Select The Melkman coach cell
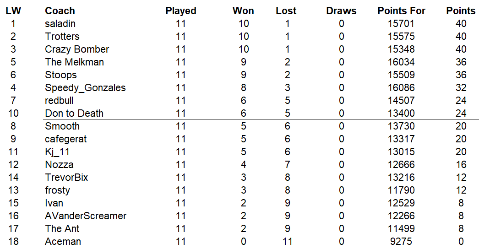The width and height of the screenshot is (479, 249). [75, 62]
